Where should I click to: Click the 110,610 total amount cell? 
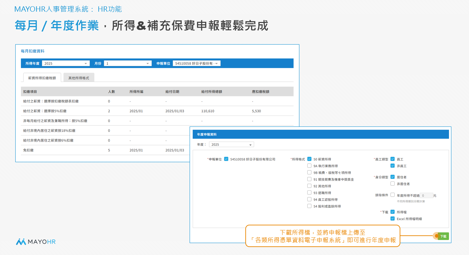point(208,111)
